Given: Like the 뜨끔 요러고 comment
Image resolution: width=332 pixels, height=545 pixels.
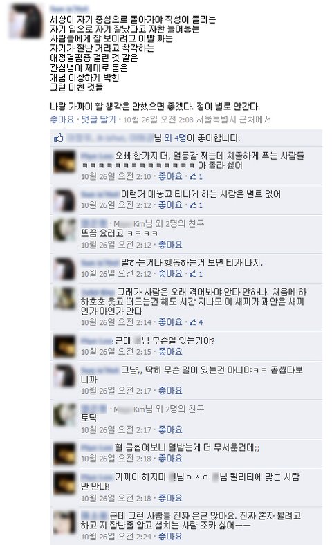Looking at the screenshot, I should (x=170, y=245).
